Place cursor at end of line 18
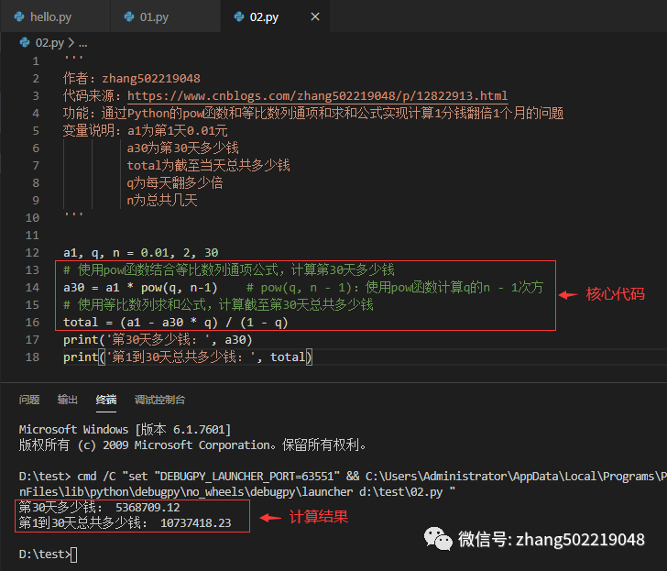Image resolution: width=667 pixels, height=571 pixels. point(312,357)
